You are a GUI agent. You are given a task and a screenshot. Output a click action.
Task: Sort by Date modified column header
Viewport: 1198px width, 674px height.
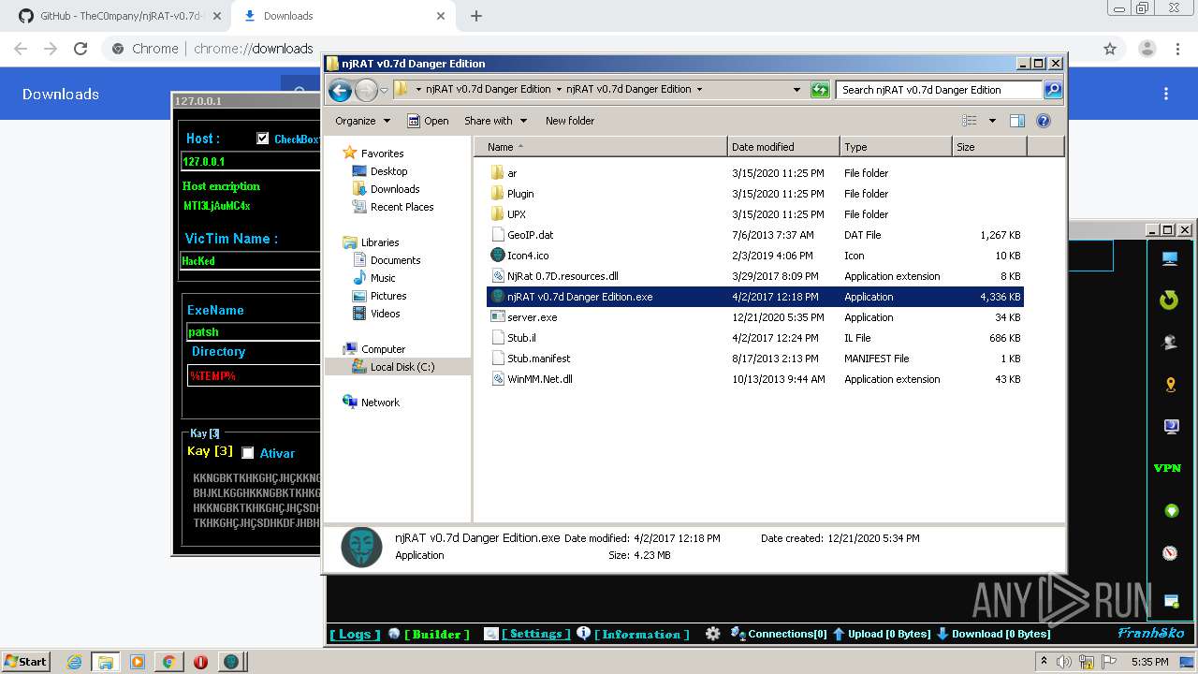click(x=783, y=147)
